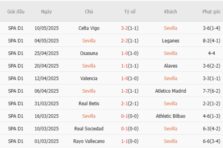Click the Alaves away team
The height and width of the screenshot is (150, 223).
[171, 66]
